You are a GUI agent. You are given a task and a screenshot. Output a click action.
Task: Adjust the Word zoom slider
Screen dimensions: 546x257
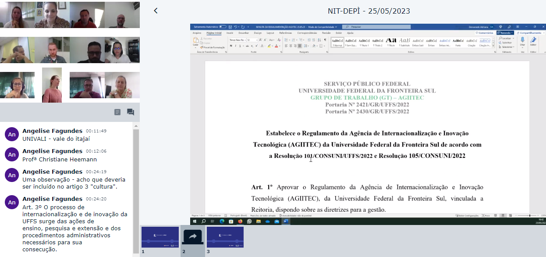click(529, 216)
